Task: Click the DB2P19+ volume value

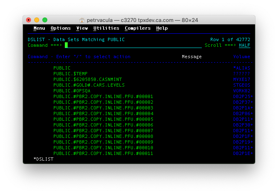Action: (x=243, y=142)
